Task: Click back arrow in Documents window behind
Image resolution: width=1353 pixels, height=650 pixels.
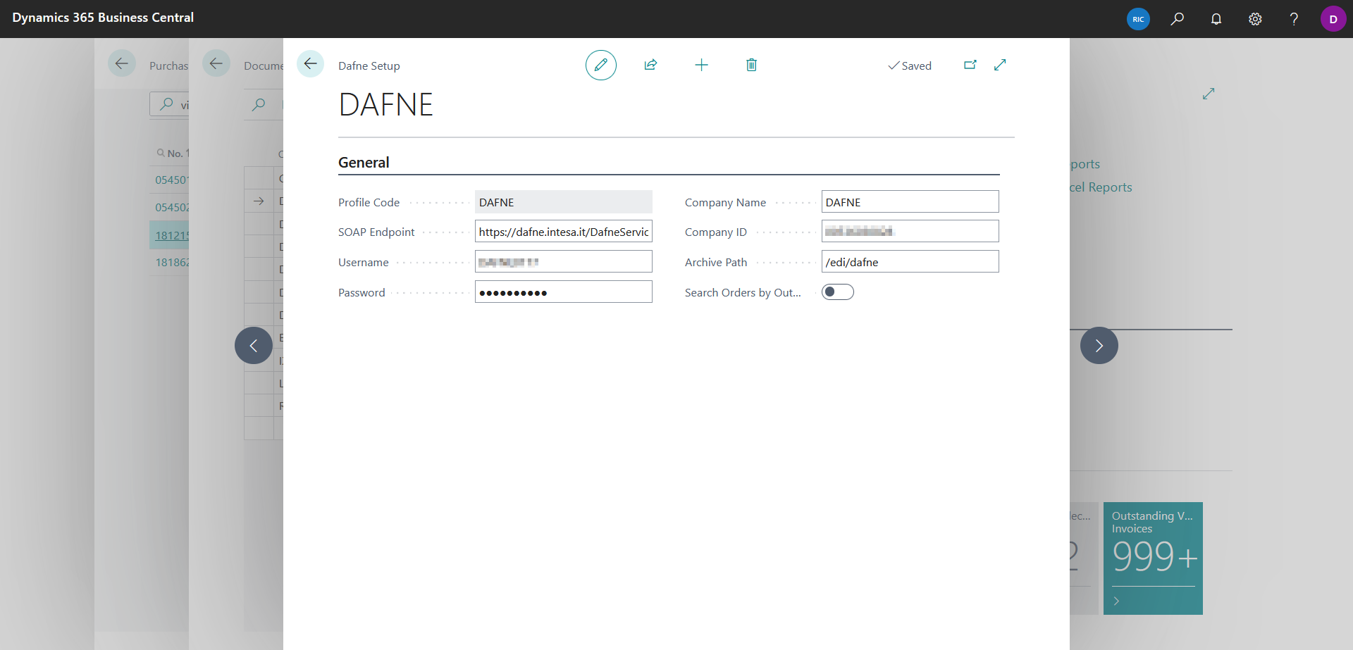Action: click(x=216, y=63)
